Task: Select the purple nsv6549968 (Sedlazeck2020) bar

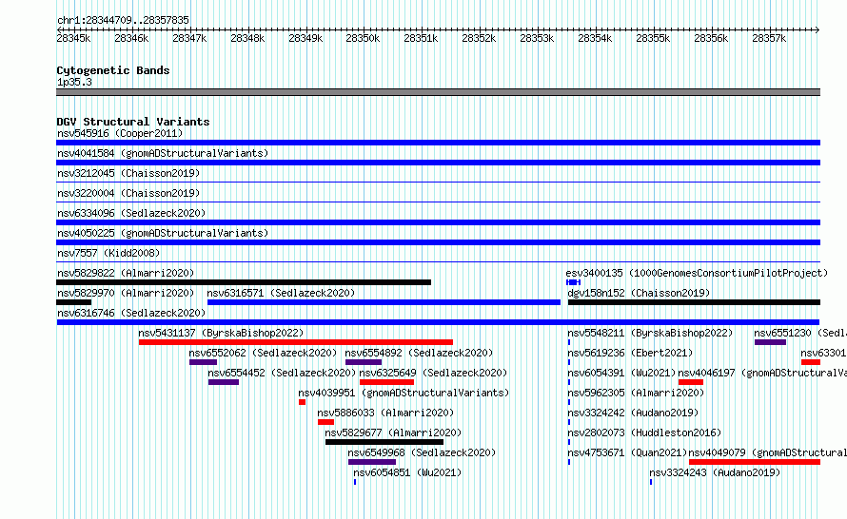Action: click(x=372, y=462)
